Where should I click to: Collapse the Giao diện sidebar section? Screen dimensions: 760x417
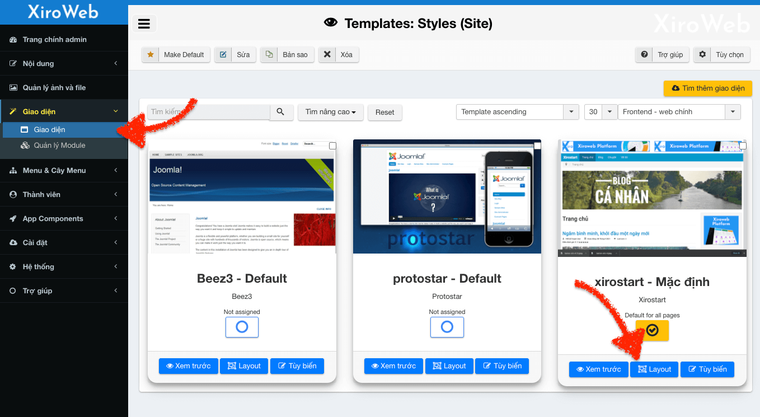(x=64, y=112)
